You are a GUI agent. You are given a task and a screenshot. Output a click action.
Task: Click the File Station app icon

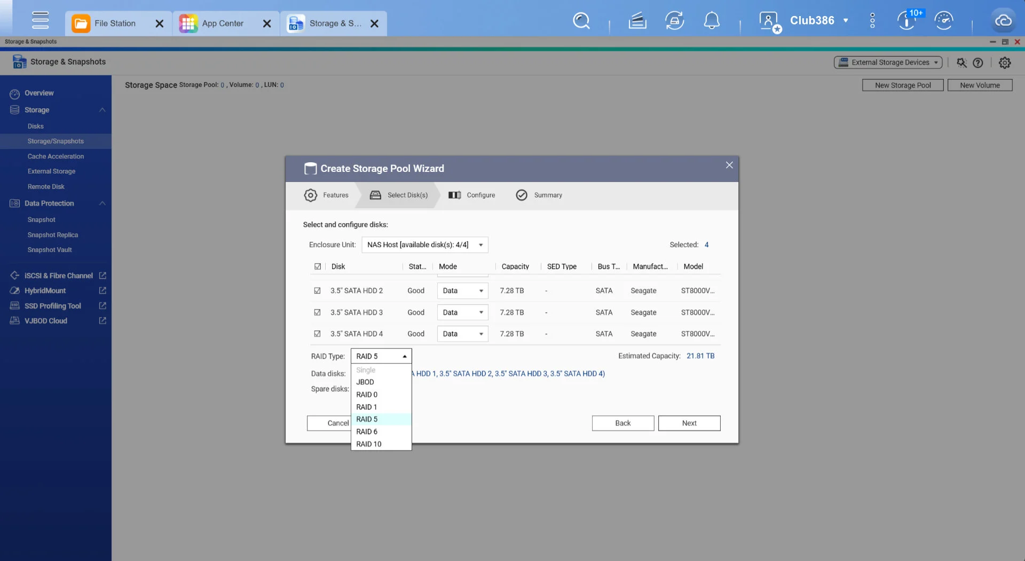81,23
